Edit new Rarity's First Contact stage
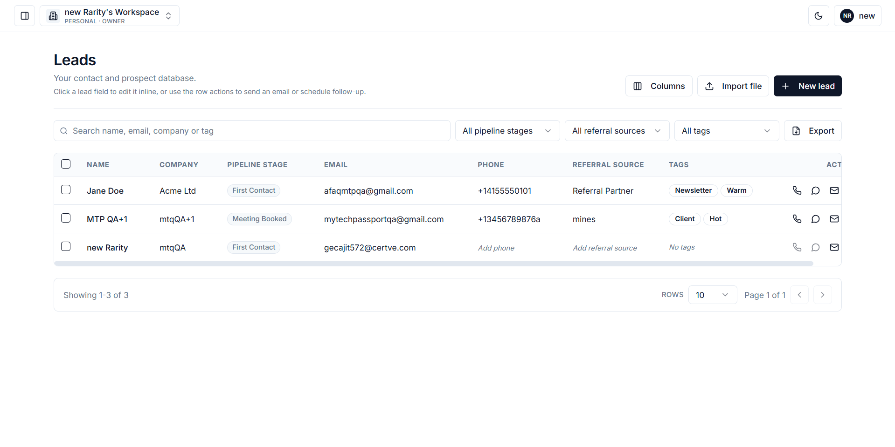 pos(254,247)
